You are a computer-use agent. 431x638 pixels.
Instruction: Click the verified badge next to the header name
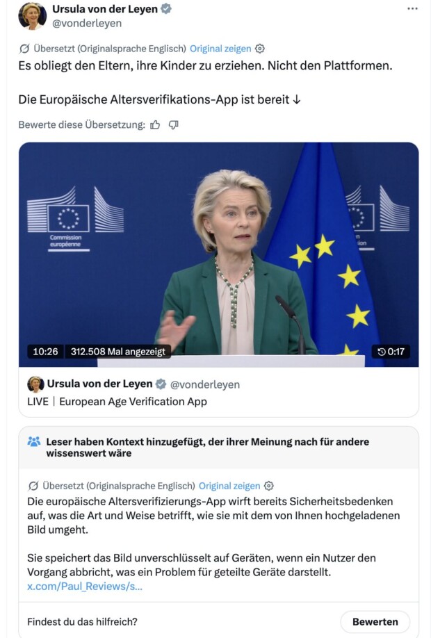pyautogui.click(x=165, y=8)
